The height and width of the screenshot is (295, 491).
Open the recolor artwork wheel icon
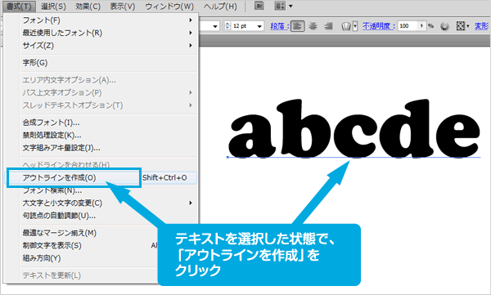coord(444,26)
